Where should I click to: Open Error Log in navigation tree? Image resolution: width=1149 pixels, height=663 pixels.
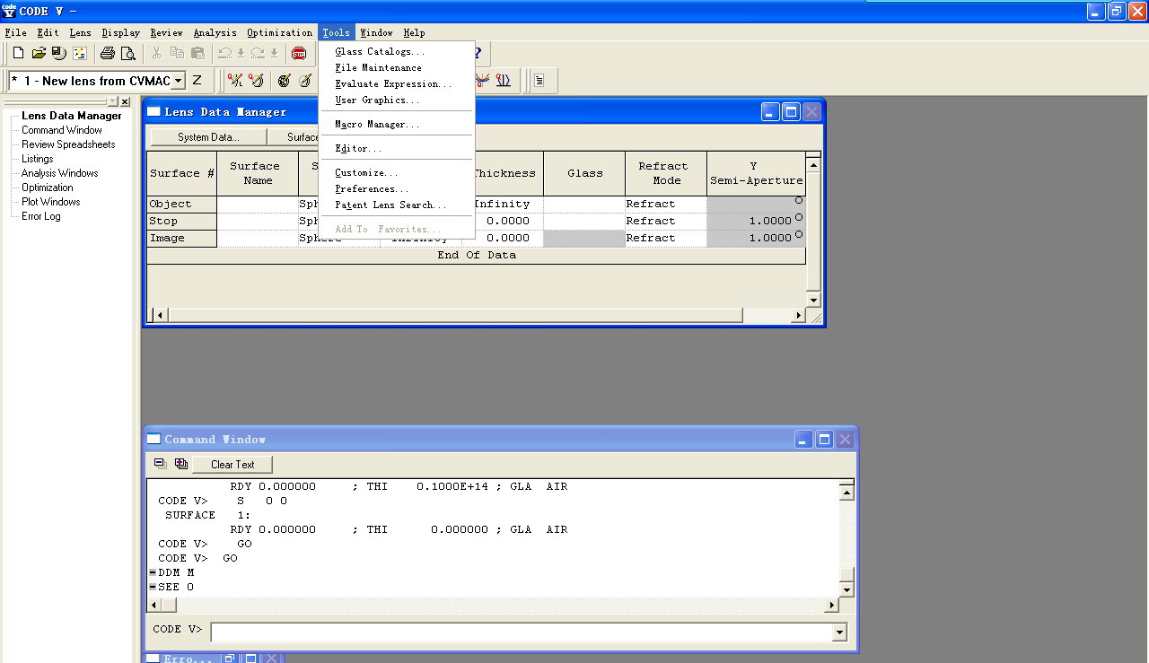click(x=41, y=216)
